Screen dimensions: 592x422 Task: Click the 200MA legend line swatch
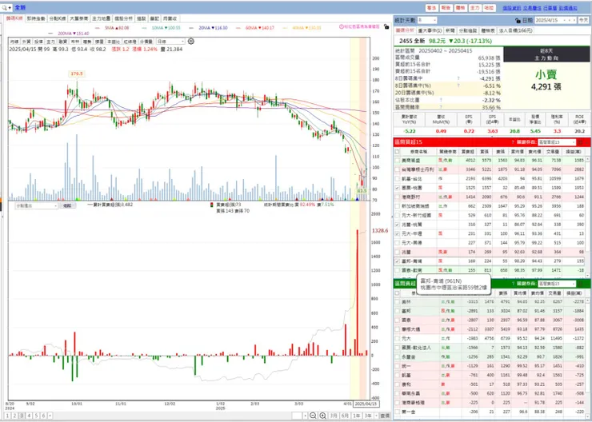51,34
